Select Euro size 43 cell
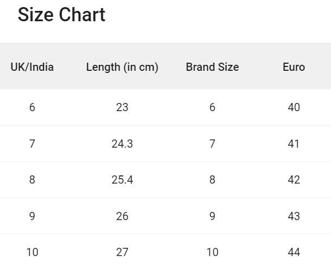Viewport: 331px width, 280px height. 293,216
